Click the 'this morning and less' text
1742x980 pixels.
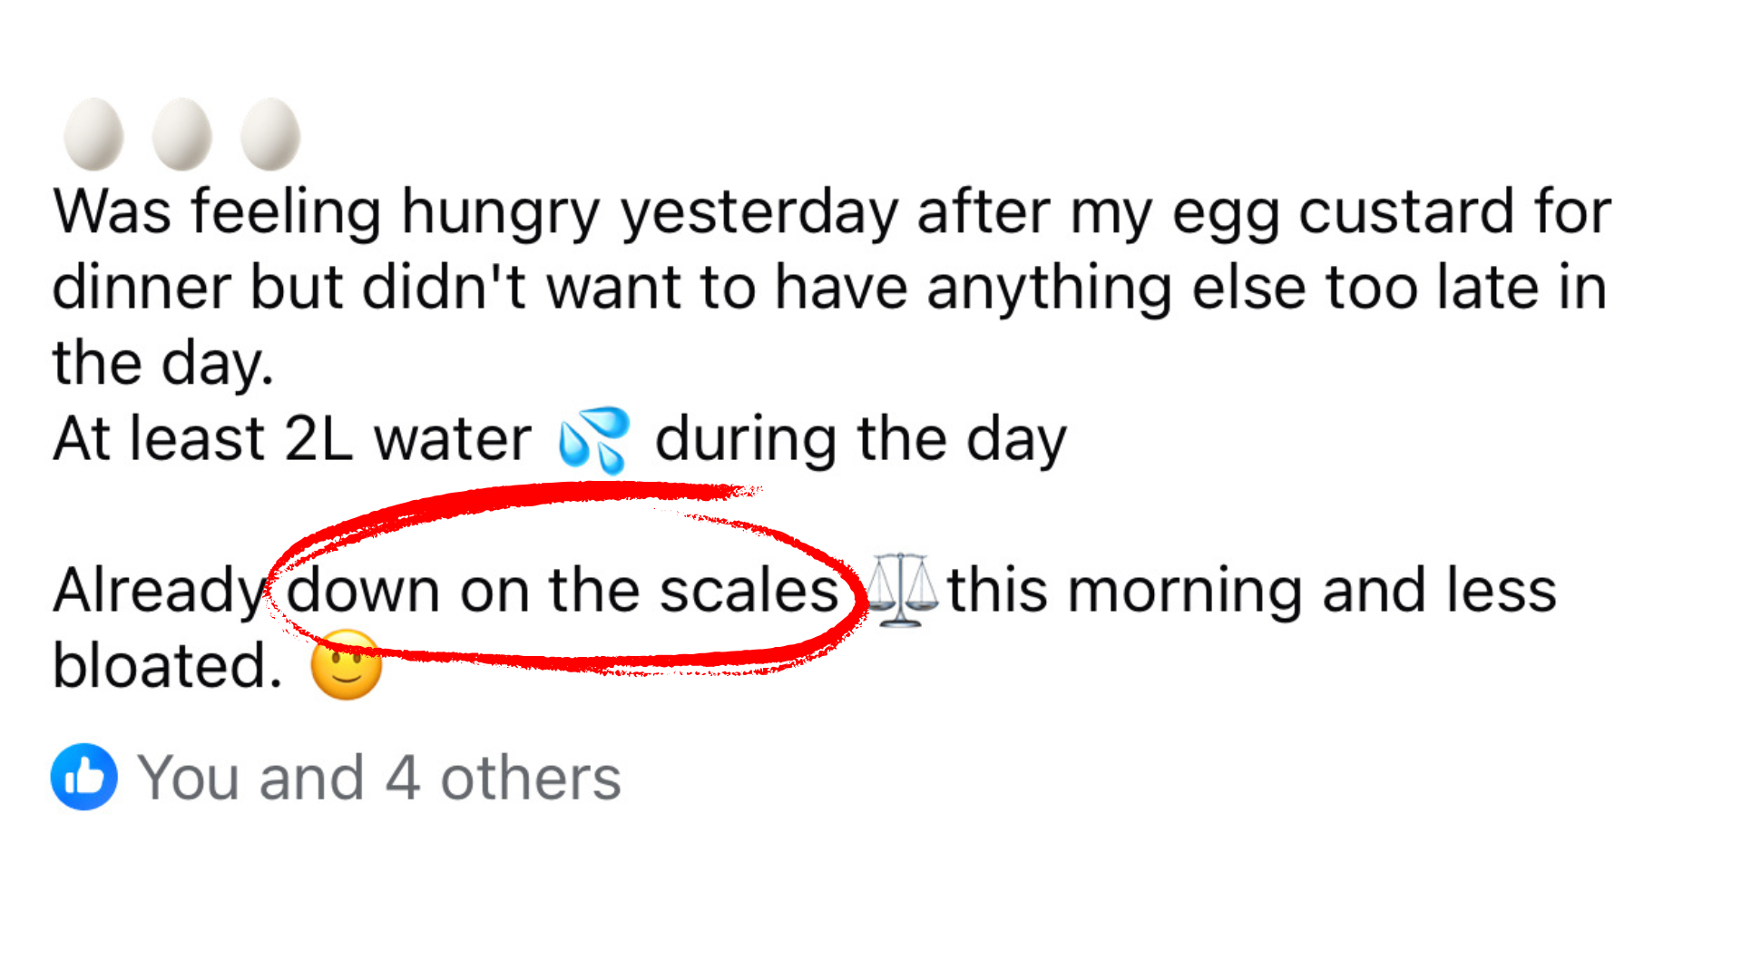1252,591
